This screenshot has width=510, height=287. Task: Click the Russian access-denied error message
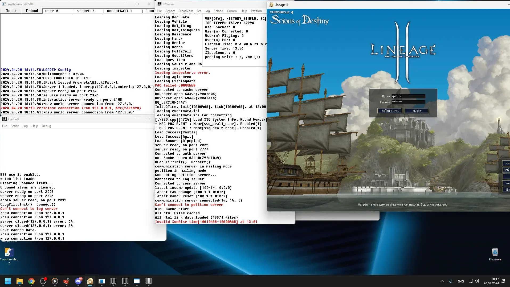pos(403,204)
